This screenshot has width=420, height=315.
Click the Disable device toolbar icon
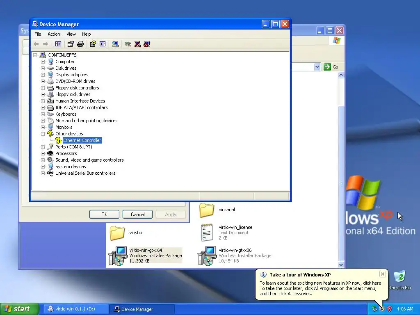coord(147,44)
